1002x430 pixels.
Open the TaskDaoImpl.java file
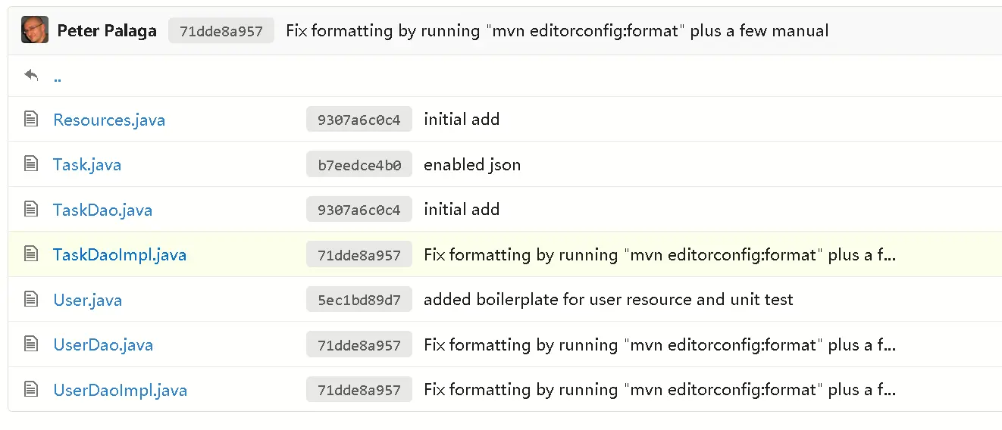pyautogui.click(x=120, y=254)
